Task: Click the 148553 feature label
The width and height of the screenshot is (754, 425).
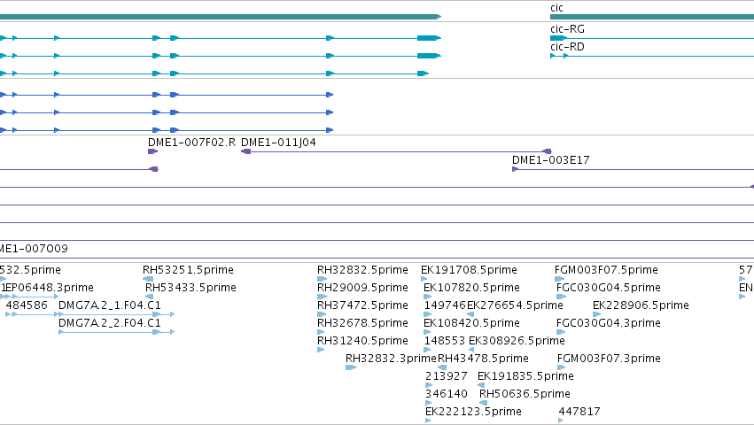Action: (x=445, y=341)
